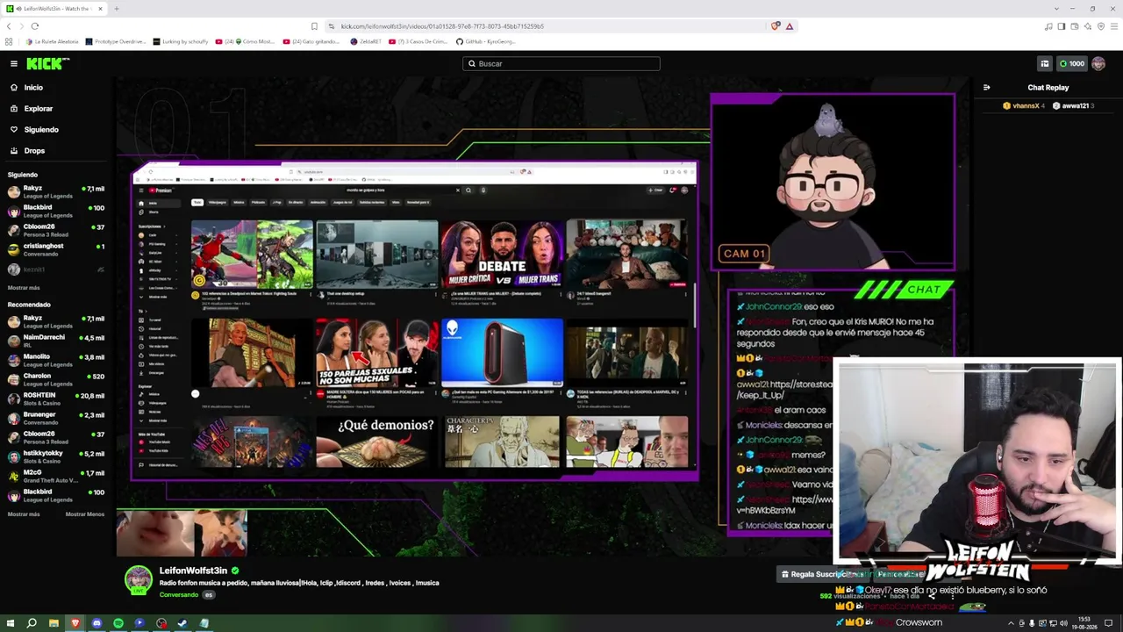Focus the Buscar search field

pos(561,63)
